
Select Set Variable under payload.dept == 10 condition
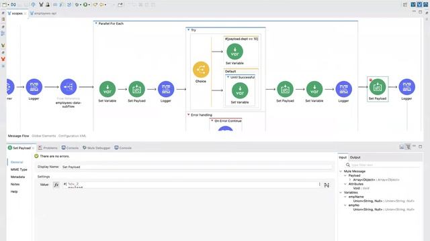point(234,52)
